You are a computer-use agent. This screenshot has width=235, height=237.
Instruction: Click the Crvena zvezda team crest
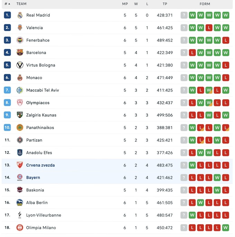click(x=20, y=165)
